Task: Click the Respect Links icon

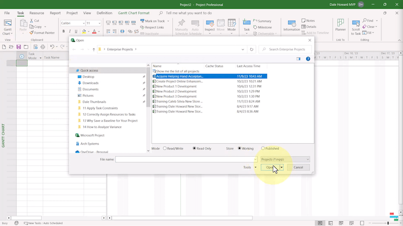Action: click(142, 27)
